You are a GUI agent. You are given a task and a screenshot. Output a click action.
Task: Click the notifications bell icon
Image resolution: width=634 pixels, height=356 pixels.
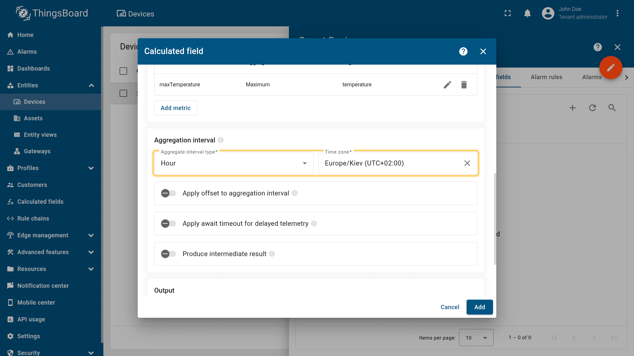[x=527, y=14]
